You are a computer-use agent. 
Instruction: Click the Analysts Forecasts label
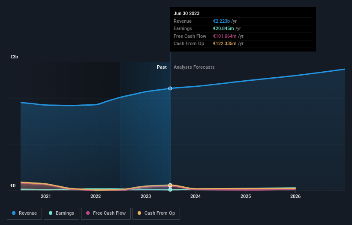point(194,67)
